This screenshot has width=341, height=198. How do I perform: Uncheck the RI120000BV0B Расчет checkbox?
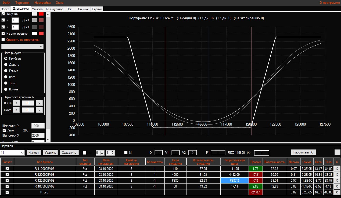tap(7, 174)
